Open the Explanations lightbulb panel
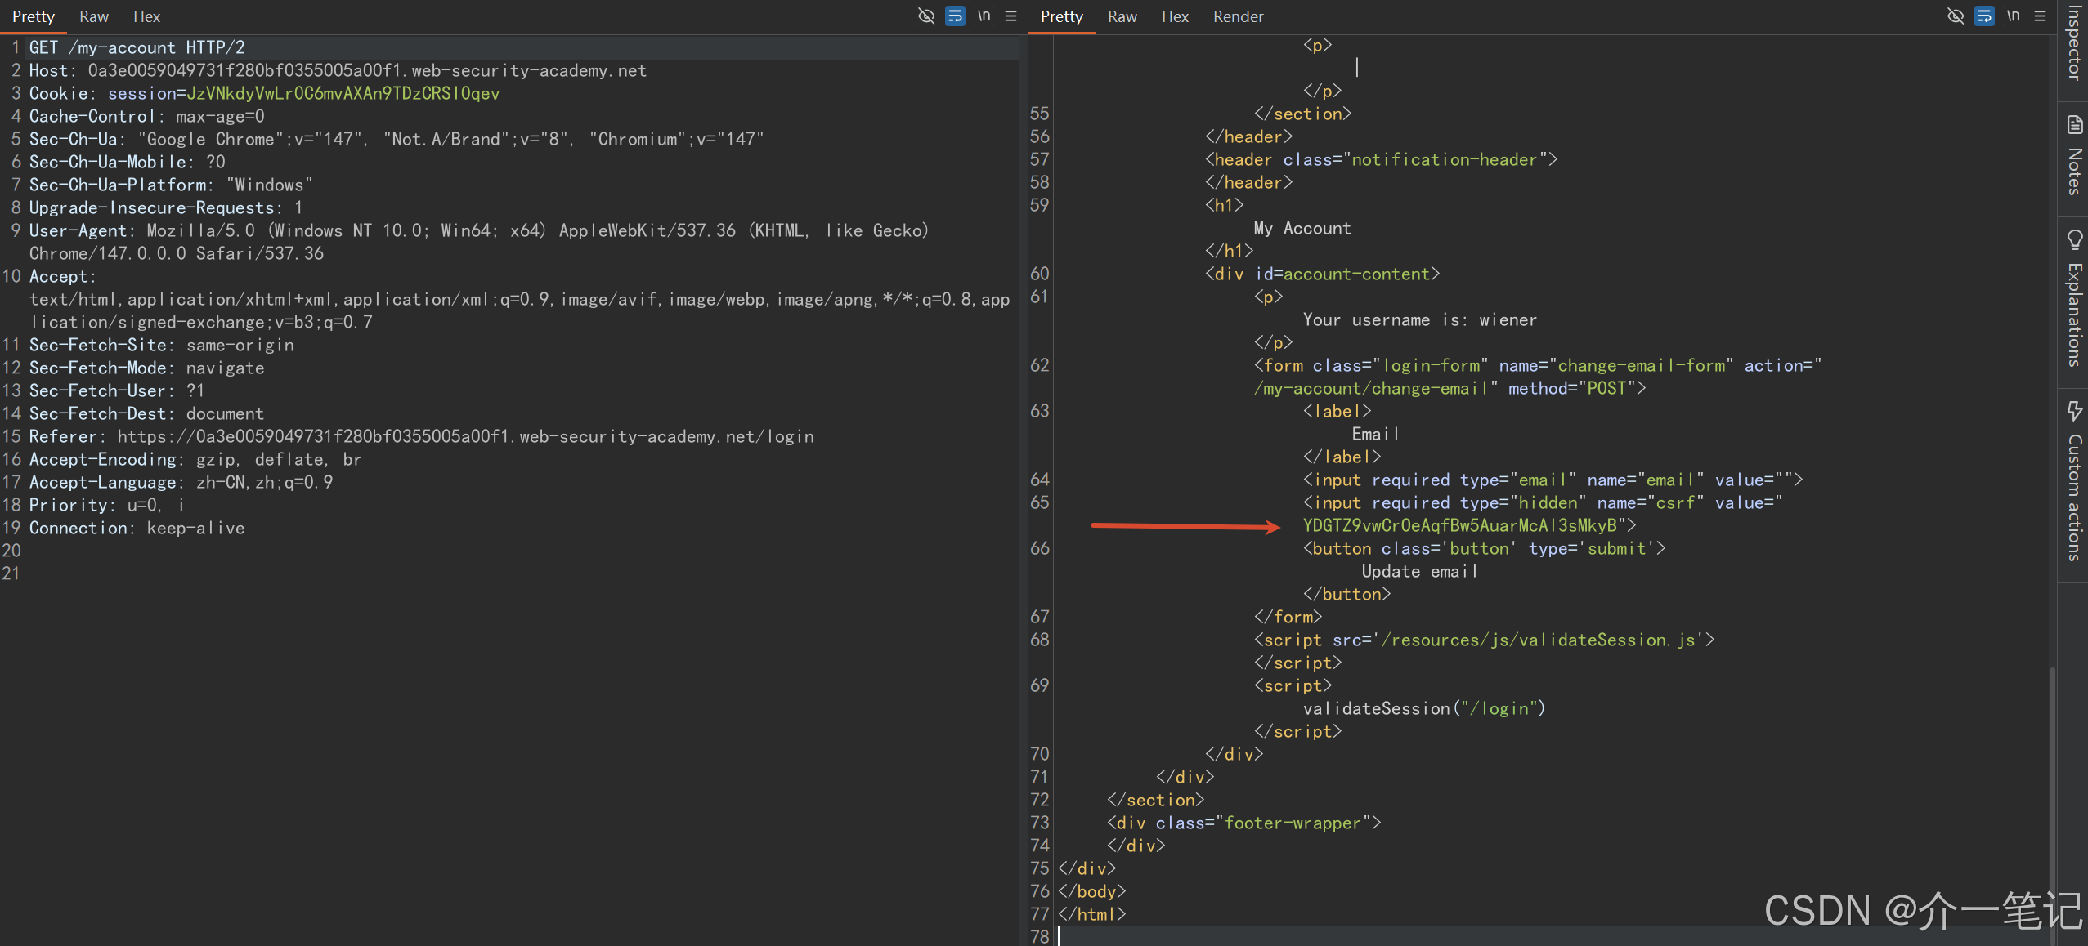2088x946 pixels. (x=2074, y=239)
